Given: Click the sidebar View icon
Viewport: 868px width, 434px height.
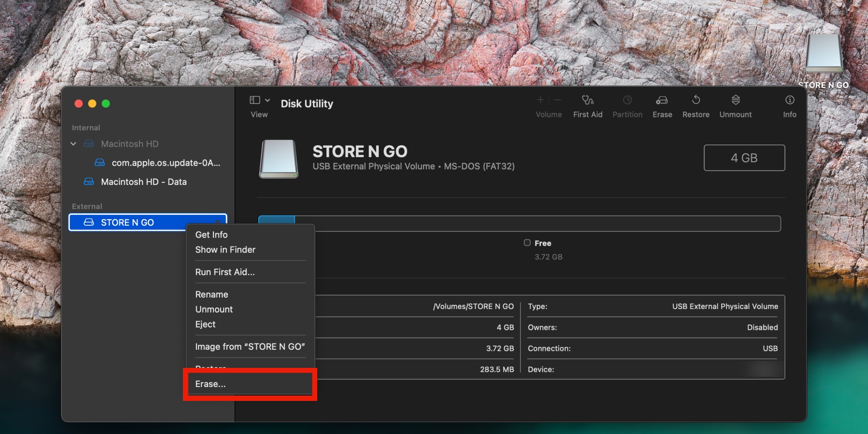Looking at the screenshot, I should pyautogui.click(x=255, y=100).
